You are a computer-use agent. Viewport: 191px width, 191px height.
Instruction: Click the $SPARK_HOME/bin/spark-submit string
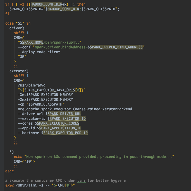click(x=49, y=42)
